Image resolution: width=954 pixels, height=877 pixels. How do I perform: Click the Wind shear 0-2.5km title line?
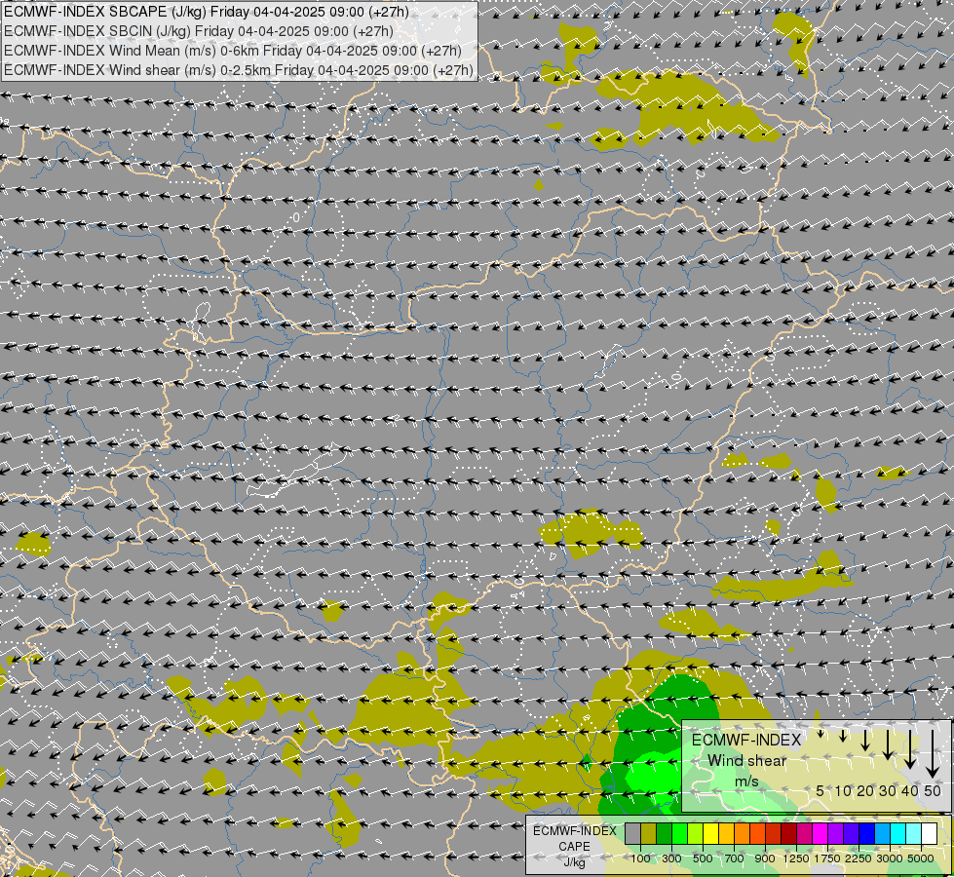tap(239, 70)
